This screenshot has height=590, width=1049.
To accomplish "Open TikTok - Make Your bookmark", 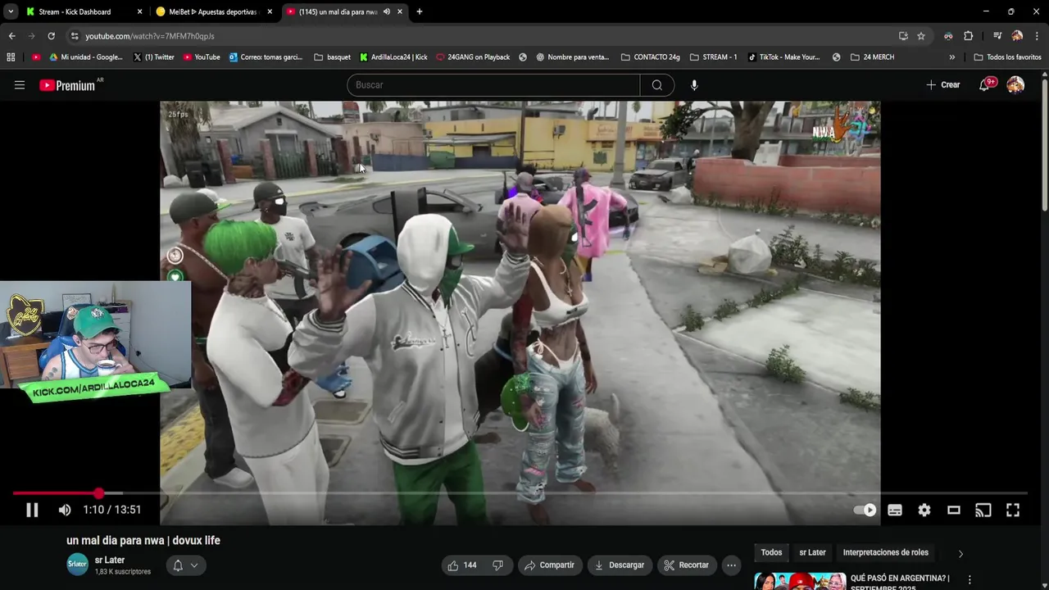I will [x=783, y=57].
